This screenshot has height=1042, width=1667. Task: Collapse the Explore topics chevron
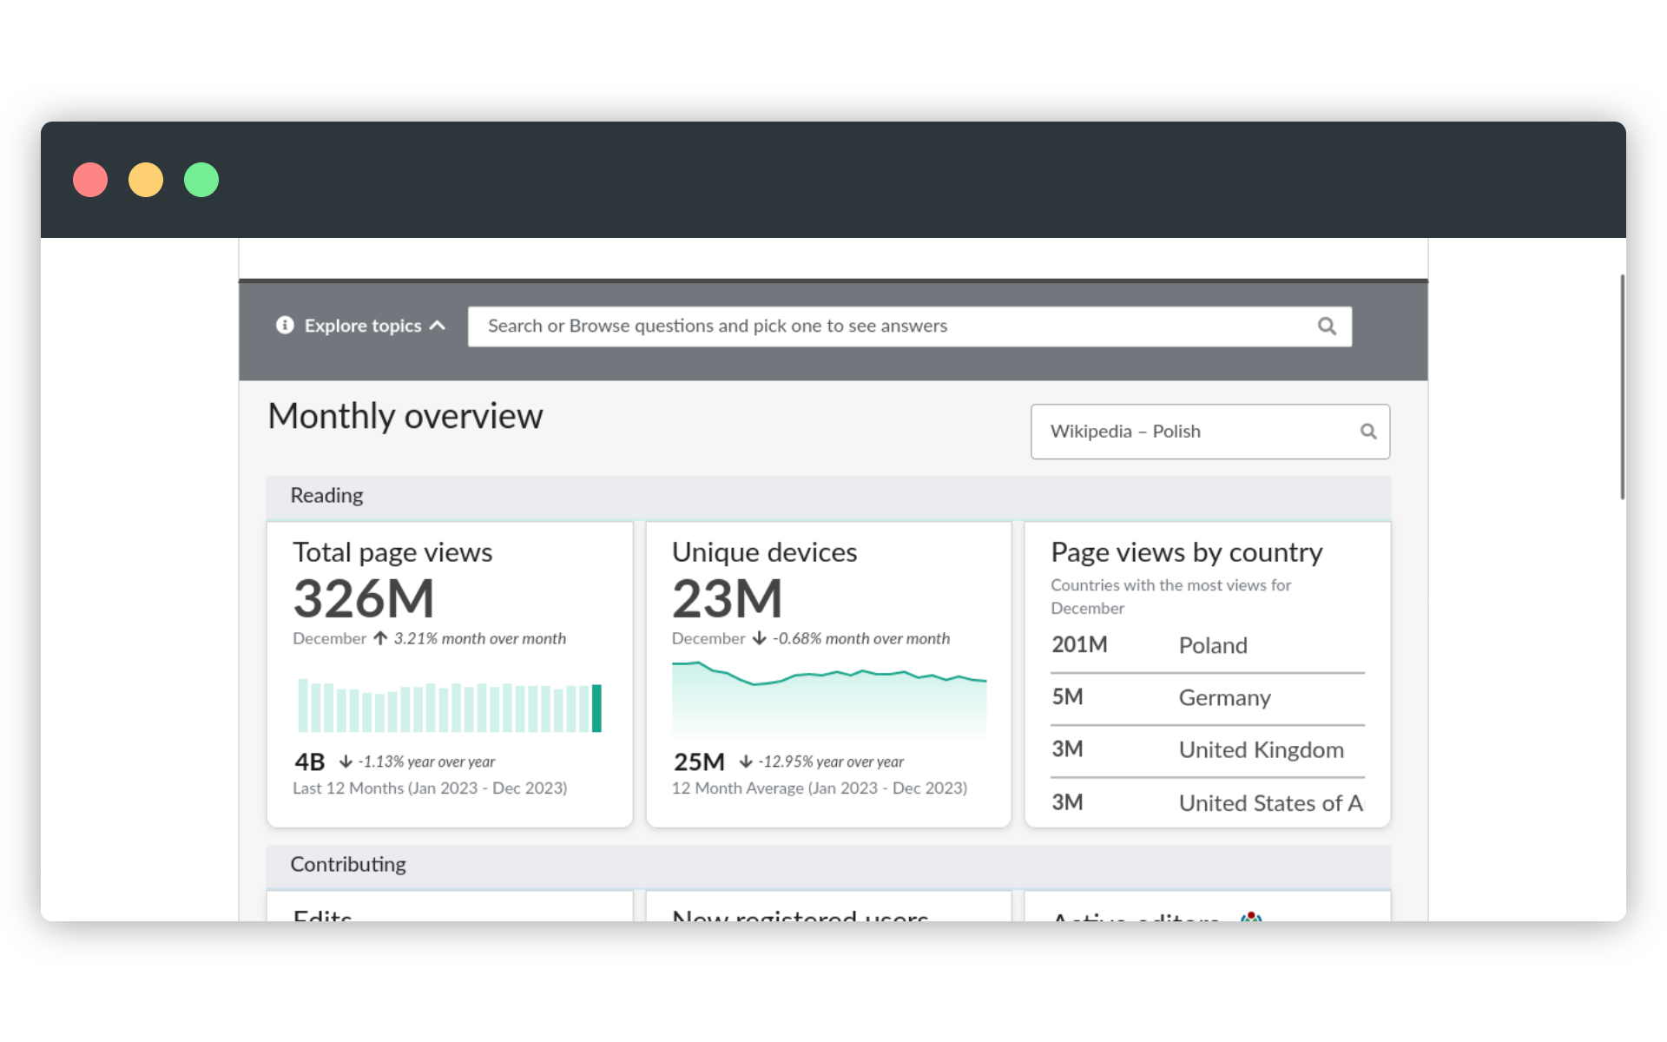pyautogui.click(x=438, y=326)
